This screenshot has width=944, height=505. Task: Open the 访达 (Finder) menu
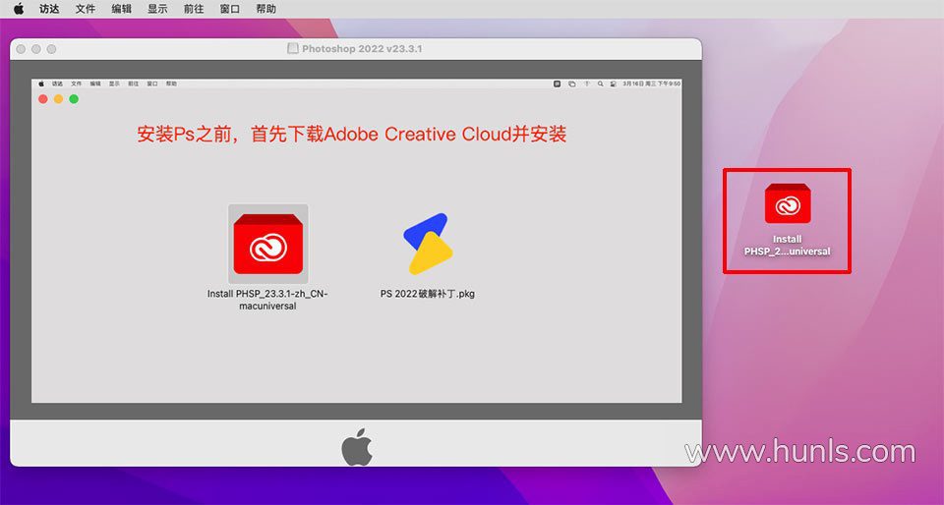(x=49, y=9)
